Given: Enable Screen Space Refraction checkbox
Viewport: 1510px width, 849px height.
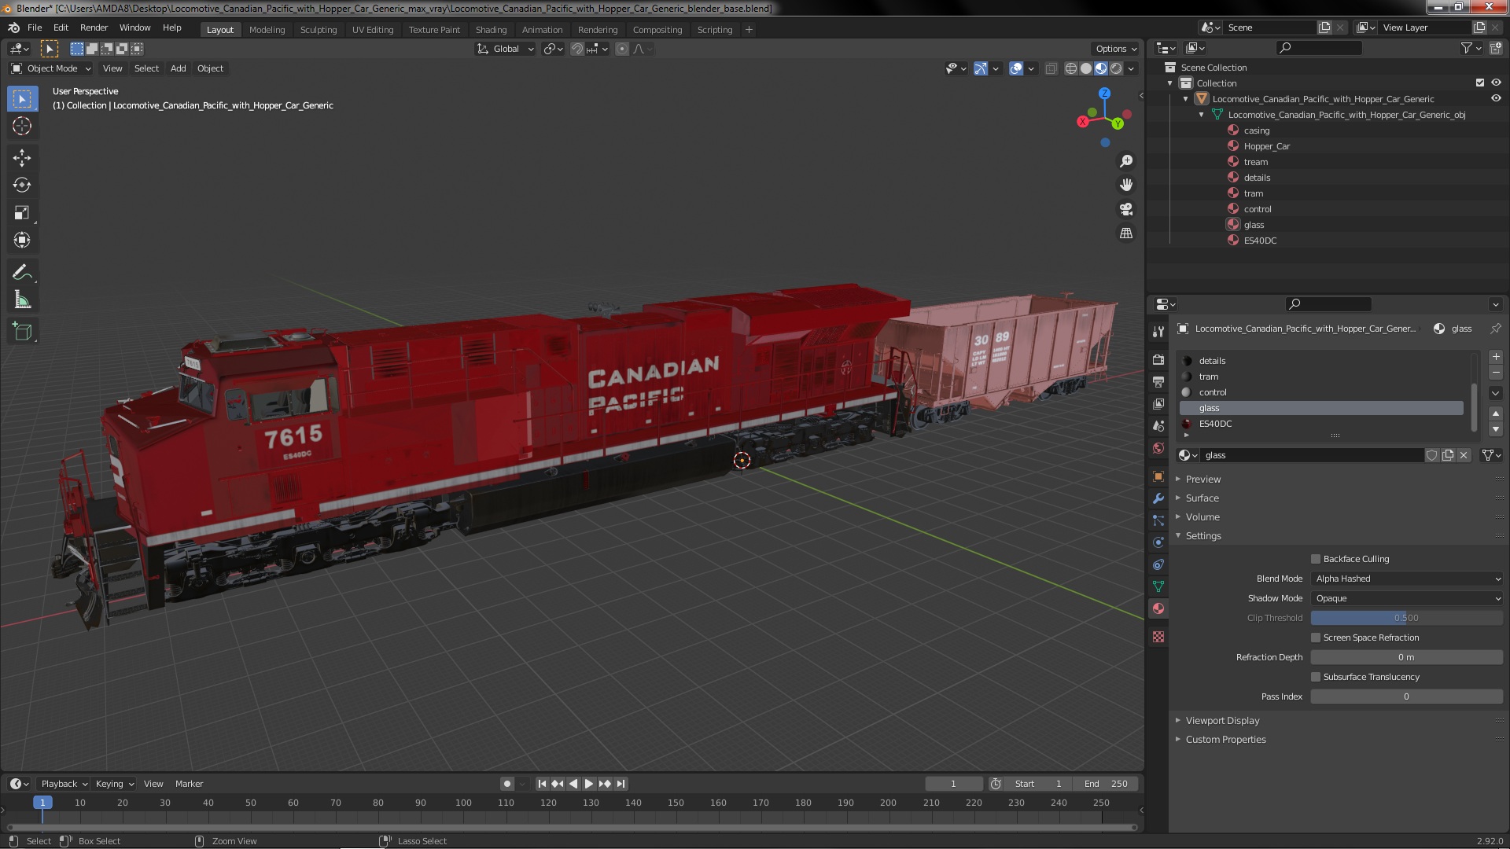Looking at the screenshot, I should coord(1316,638).
